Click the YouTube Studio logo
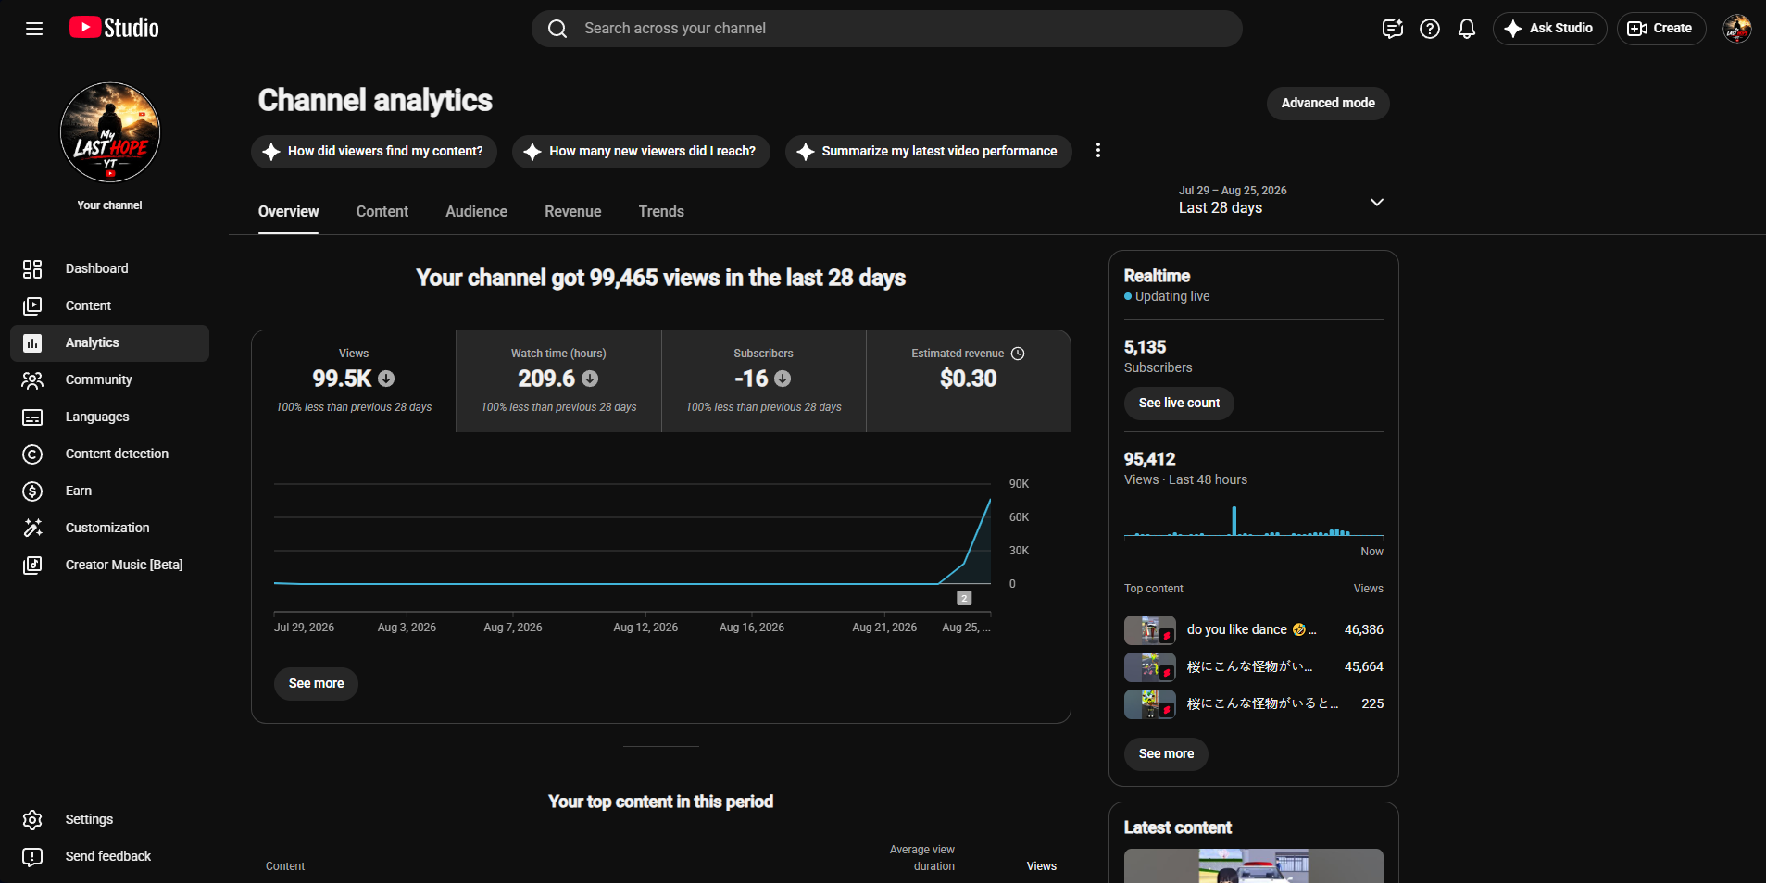This screenshot has height=883, width=1766. (114, 28)
